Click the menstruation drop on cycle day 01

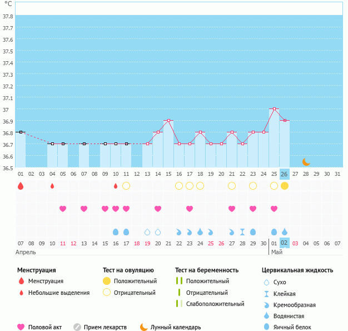21,186
